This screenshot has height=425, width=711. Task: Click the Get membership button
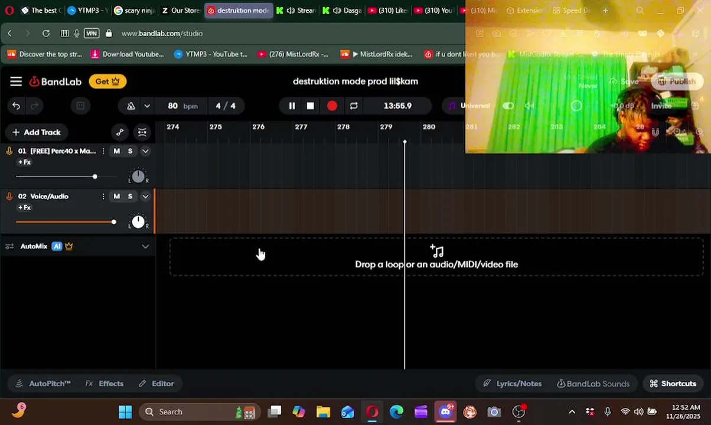pos(107,81)
